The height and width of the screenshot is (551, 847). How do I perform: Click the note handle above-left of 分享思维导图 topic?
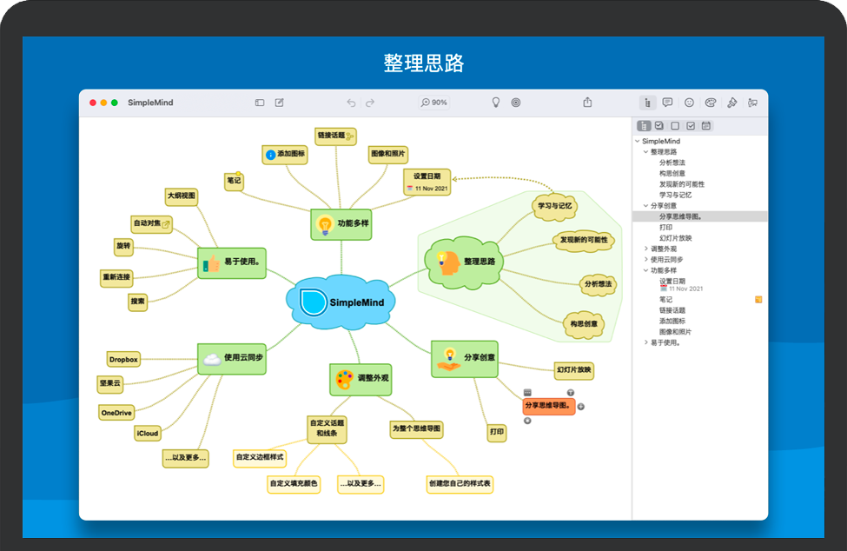coord(528,393)
